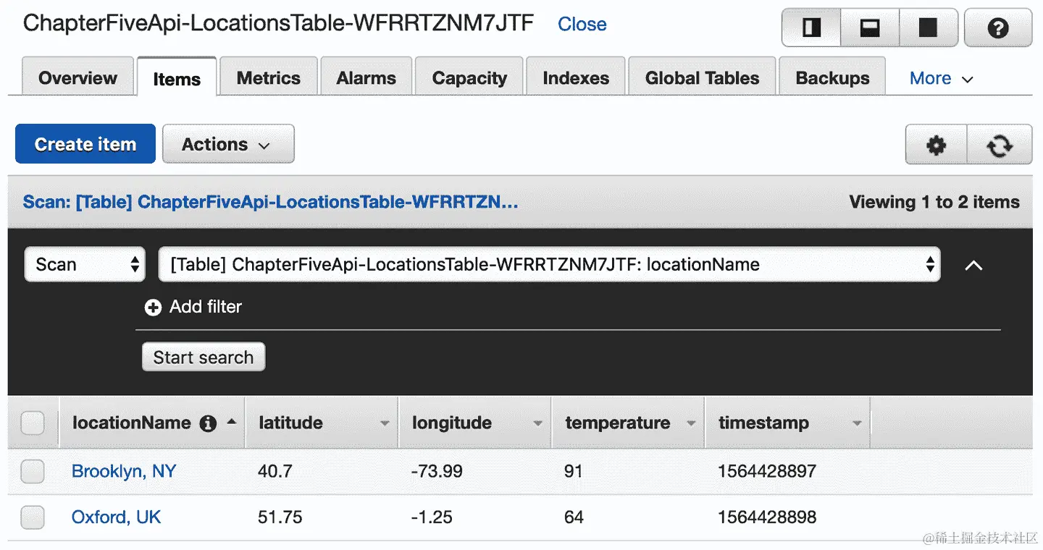1043x550 pixels.
Task: Switch to bottom panel layout icon
Action: pos(870,28)
